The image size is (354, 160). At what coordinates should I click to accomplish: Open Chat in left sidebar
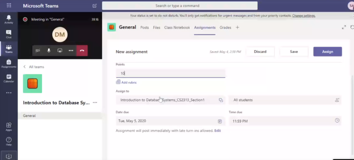(9, 34)
